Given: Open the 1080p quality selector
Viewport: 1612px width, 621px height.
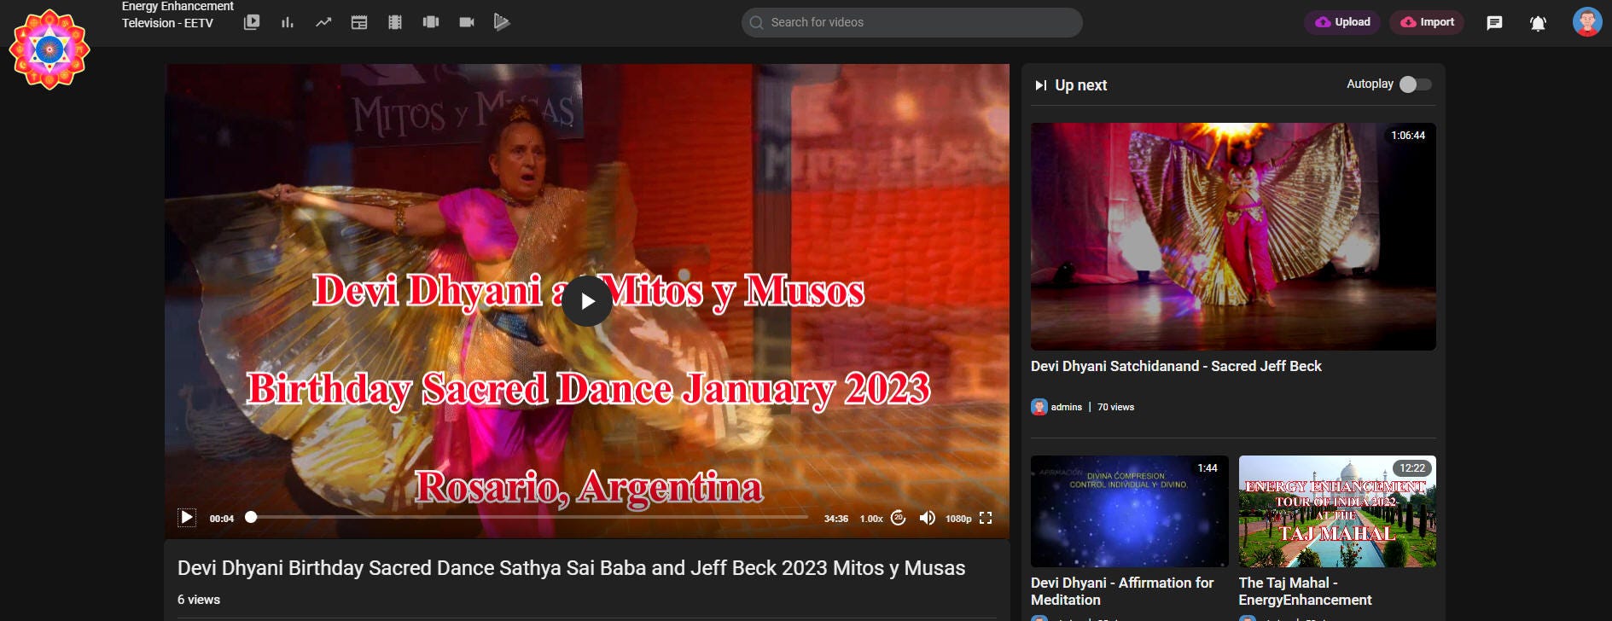Looking at the screenshot, I should point(958,519).
